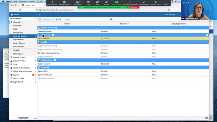Select the Radius-Server-1 row
Image resolution: width=217 pixels, height=122 pixels.
pyautogui.click(x=123, y=64)
